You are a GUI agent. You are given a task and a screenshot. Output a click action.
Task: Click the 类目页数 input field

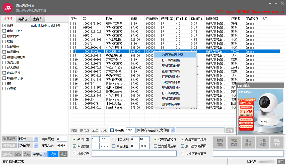[62, 139]
